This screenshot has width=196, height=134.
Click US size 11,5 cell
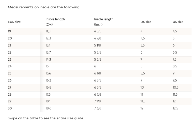[175, 95]
